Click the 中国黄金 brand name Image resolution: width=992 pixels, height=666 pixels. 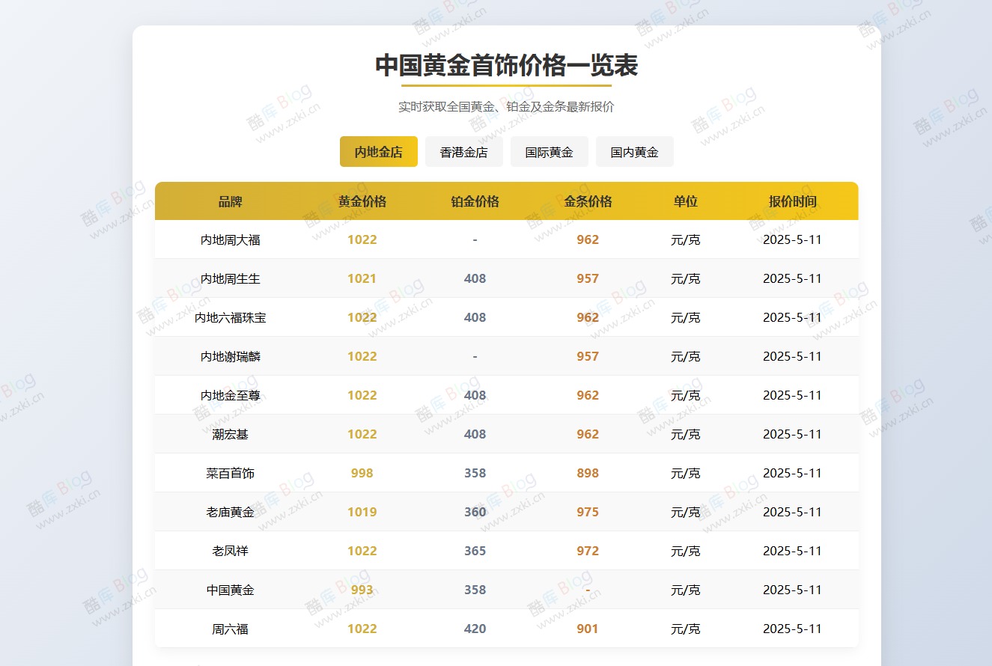pyautogui.click(x=230, y=590)
